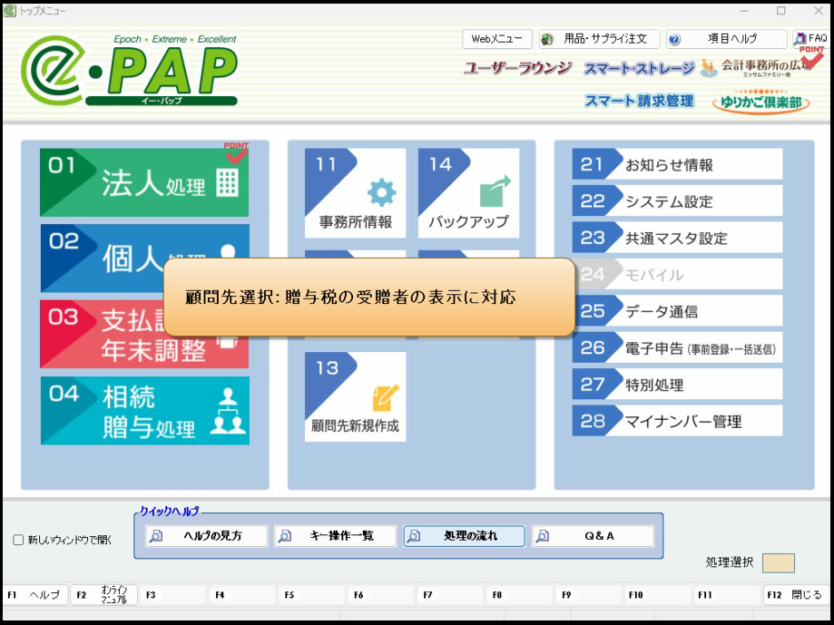The width and height of the screenshot is (834, 625).
Task: Click the 11 number badge on 事務所情報
Action: [x=326, y=165]
